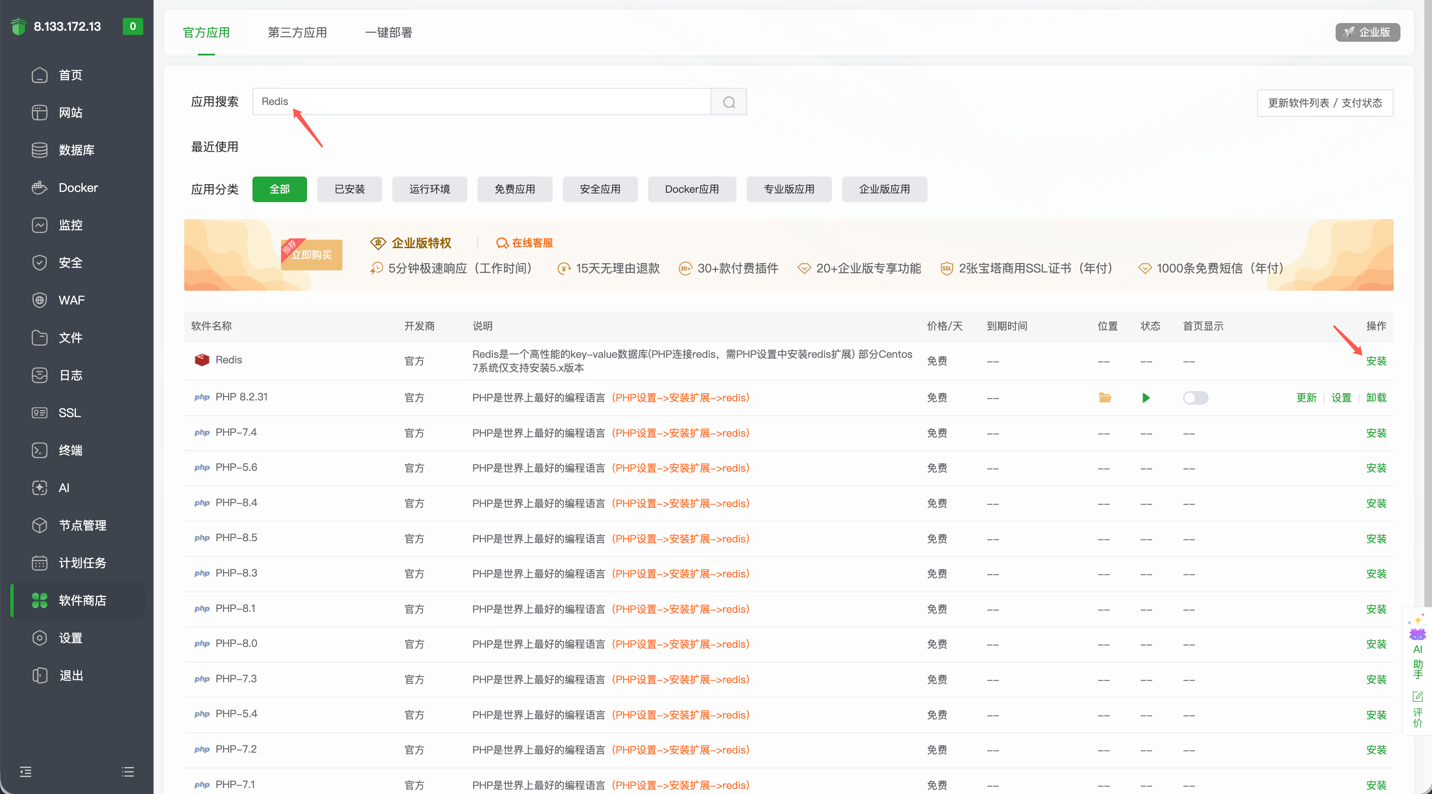Open the 在线客服 online support link
Viewport: 1432px width, 794px height.
[x=524, y=243]
